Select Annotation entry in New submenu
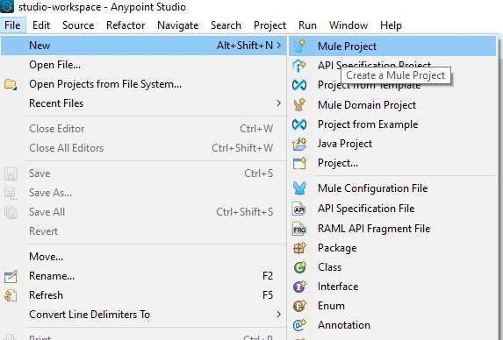This screenshot has width=503, height=340. (x=392, y=325)
